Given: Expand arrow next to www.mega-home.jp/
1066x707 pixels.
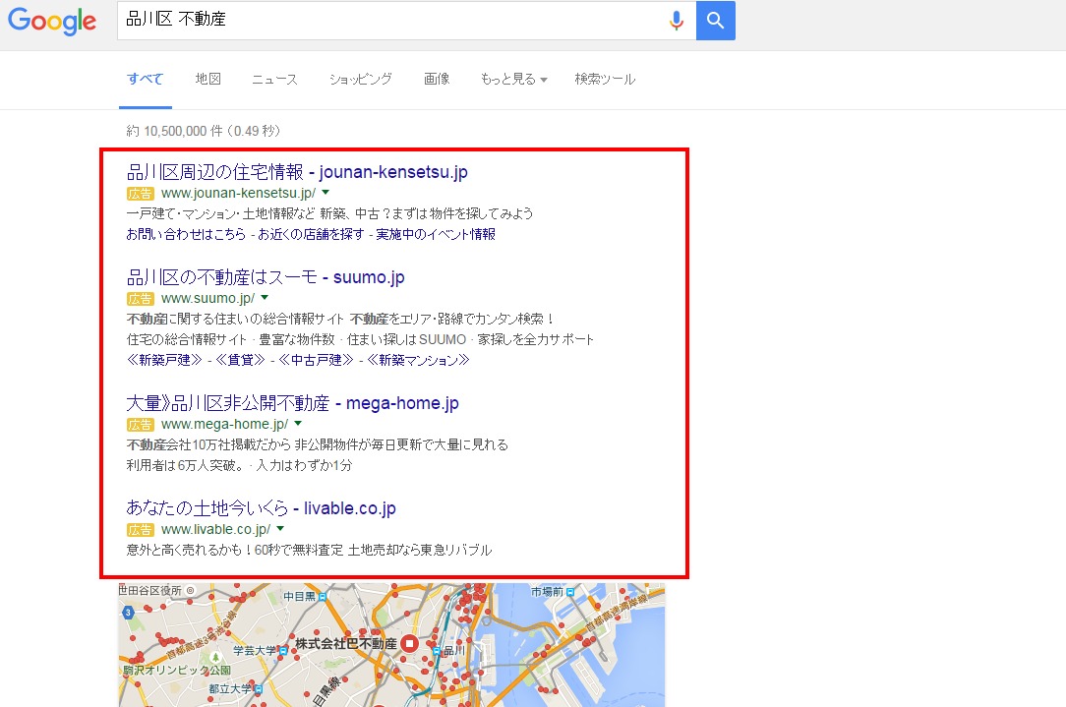Looking at the screenshot, I should click(x=298, y=423).
